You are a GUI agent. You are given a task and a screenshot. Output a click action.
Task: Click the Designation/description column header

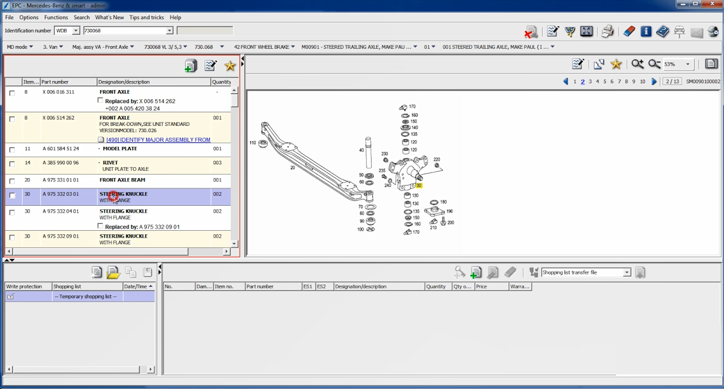tap(153, 82)
